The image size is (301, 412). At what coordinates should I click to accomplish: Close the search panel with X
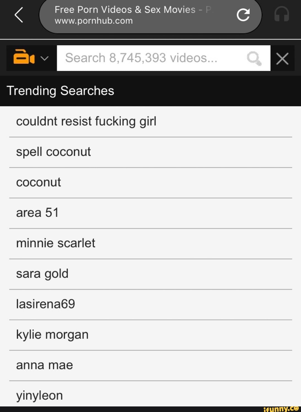[x=282, y=59]
